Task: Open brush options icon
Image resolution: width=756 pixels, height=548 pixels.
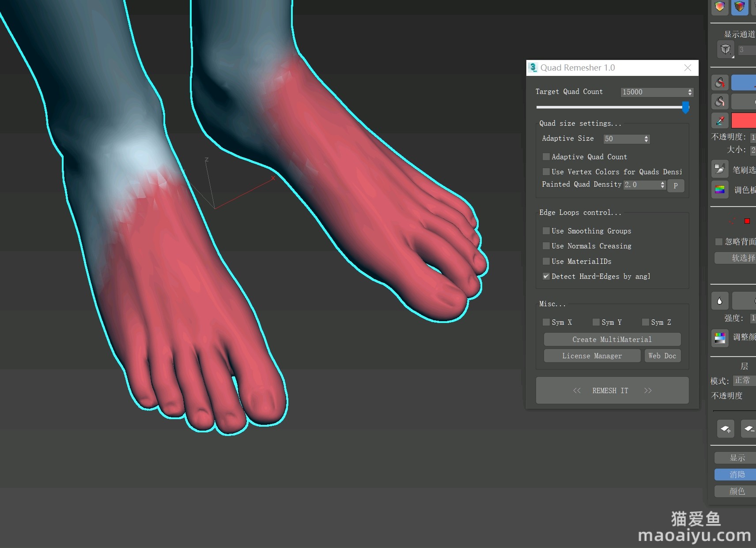Action: coord(720,169)
